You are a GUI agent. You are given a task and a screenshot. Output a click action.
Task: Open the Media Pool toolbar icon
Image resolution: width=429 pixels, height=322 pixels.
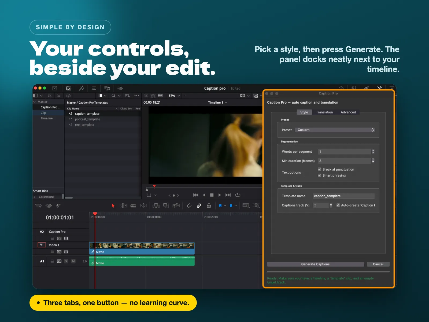(x=69, y=88)
